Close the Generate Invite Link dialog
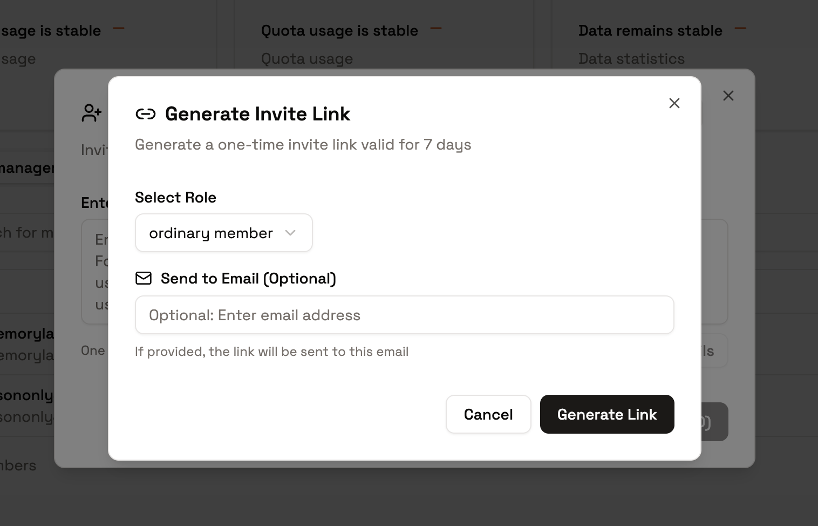 click(x=674, y=103)
